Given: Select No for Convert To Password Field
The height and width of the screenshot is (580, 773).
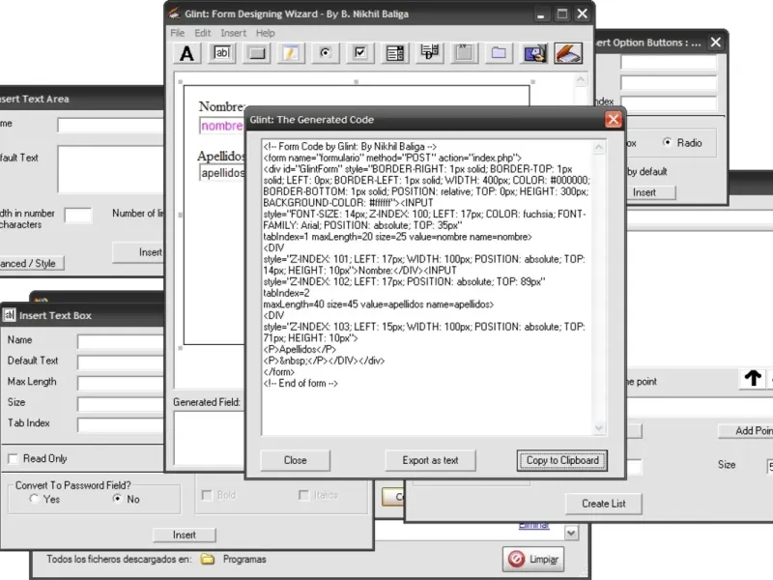Looking at the screenshot, I should pos(117,498).
